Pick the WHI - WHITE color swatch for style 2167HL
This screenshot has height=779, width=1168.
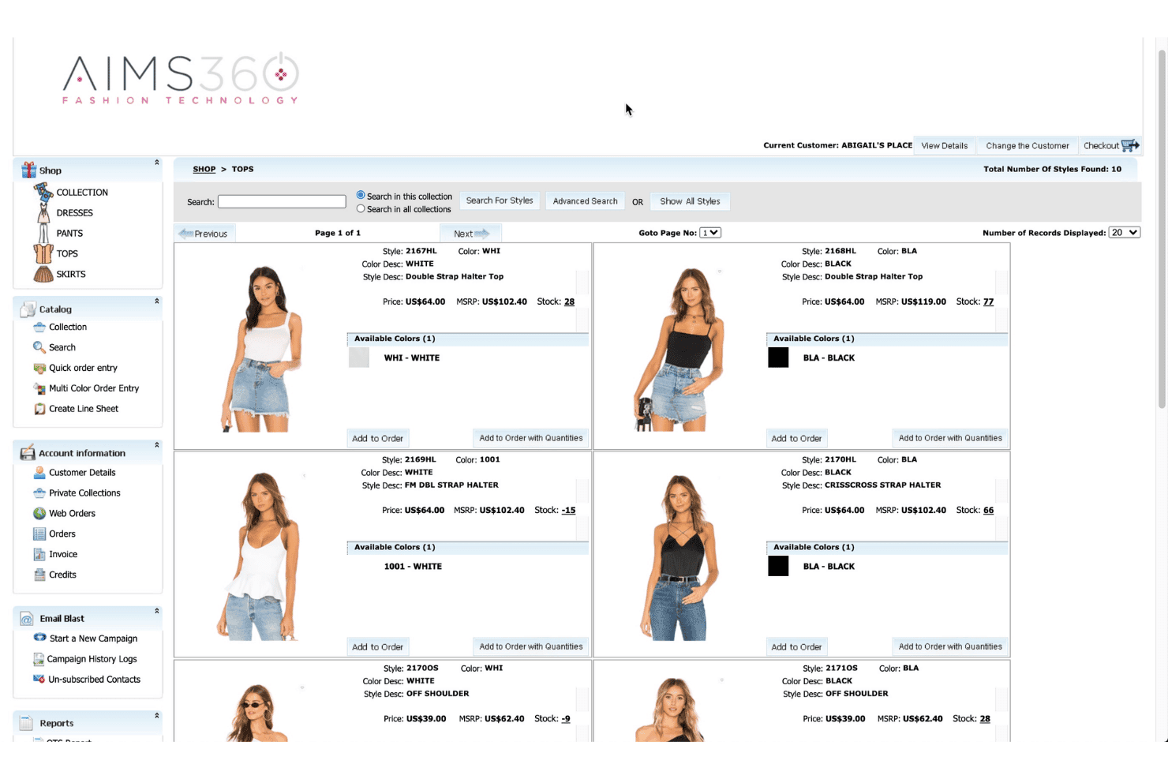pyautogui.click(x=359, y=358)
